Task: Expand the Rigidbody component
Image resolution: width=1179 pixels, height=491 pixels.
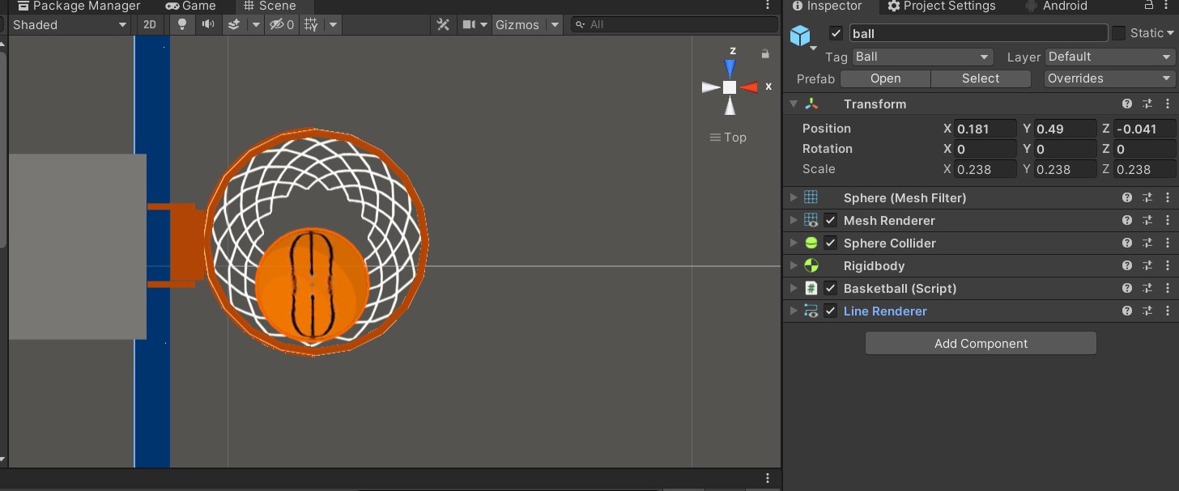Action: [794, 265]
